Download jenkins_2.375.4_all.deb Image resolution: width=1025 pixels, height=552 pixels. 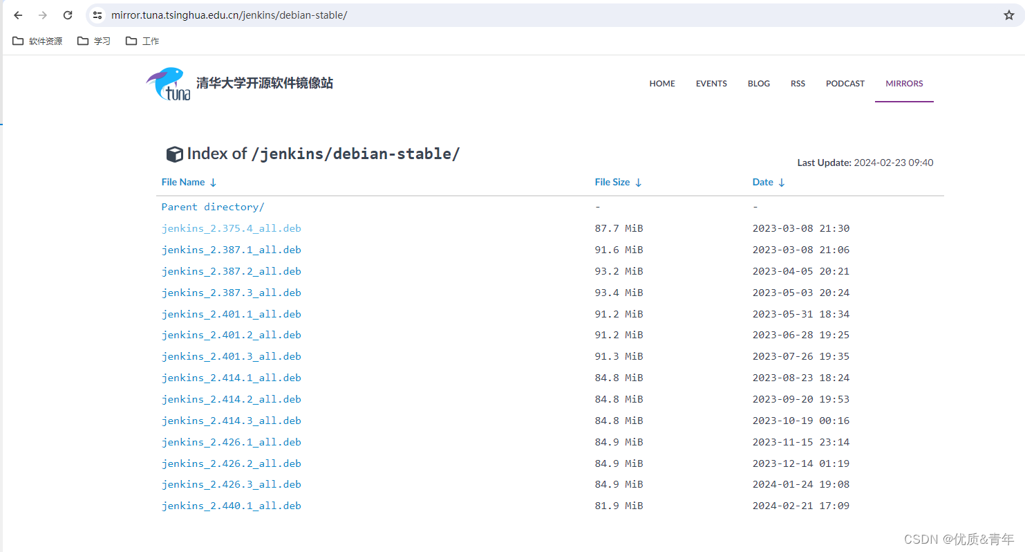[x=232, y=228]
